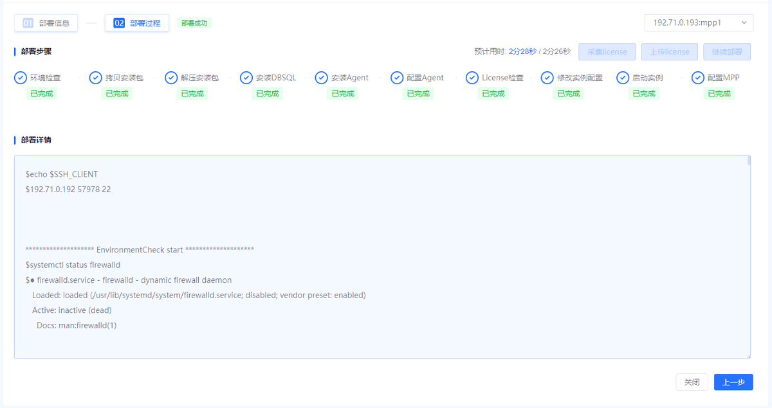Click the 安装DBSQL step check icon
The width and height of the screenshot is (772, 408).
click(246, 78)
